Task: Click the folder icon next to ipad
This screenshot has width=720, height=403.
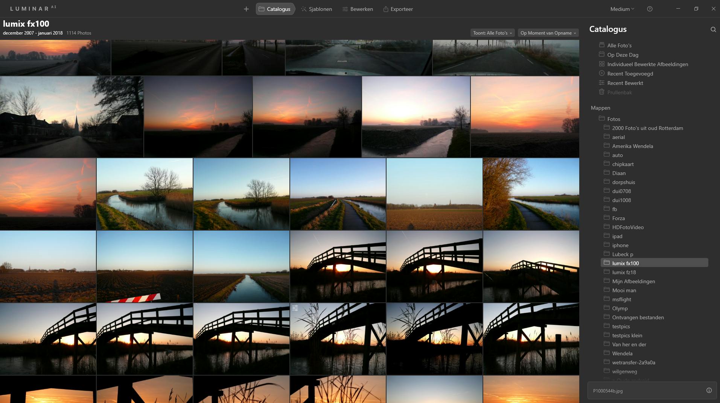Action: (x=607, y=236)
